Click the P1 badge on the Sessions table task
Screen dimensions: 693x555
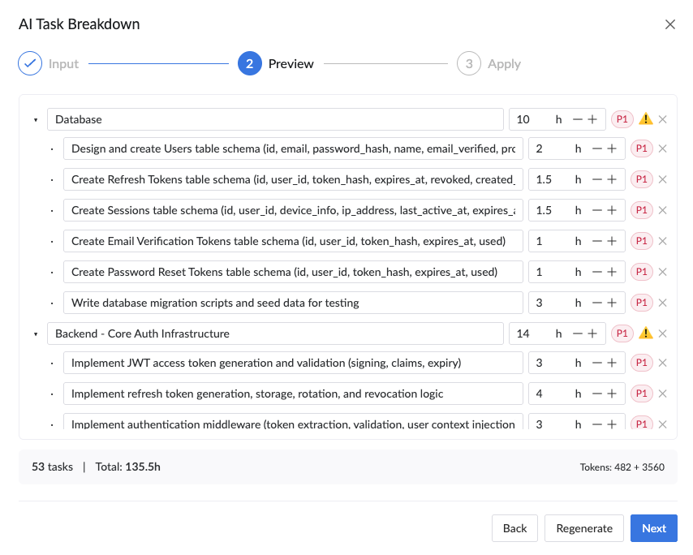(x=642, y=209)
